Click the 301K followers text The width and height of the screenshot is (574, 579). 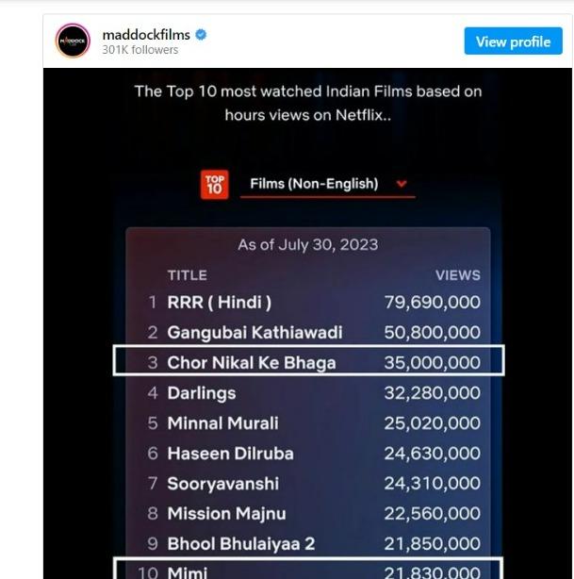[x=140, y=49]
